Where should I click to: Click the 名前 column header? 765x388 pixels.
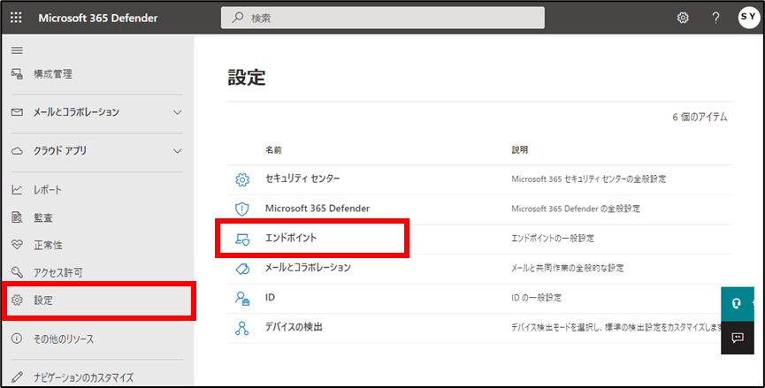coord(273,150)
